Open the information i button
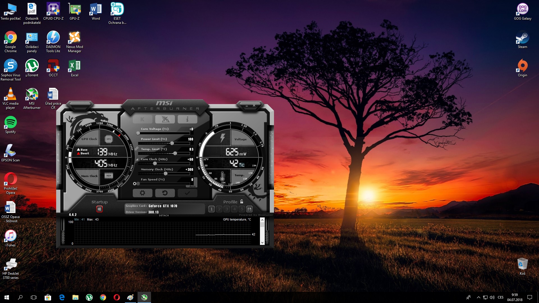The height and width of the screenshot is (303, 539). coord(187,119)
